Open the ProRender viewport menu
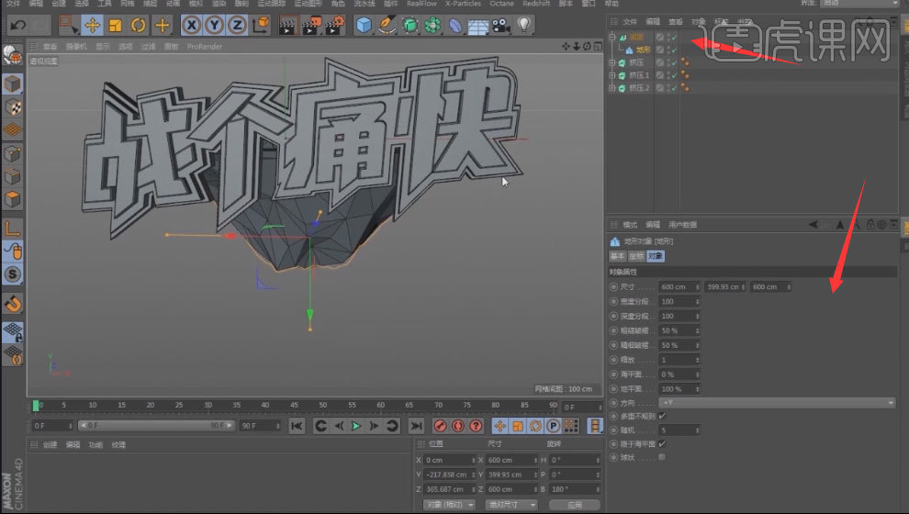Image resolution: width=909 pixels, height=514 pixels. click(205, 47)
